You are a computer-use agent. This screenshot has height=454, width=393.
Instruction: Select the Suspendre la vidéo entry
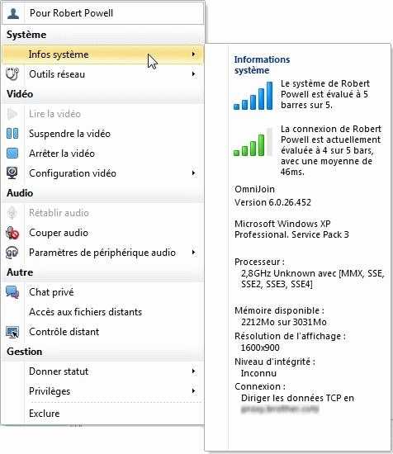(103, 134)
